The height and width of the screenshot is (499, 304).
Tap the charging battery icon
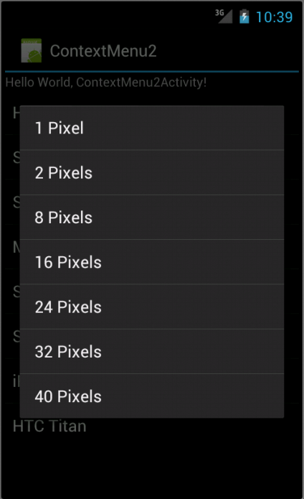(x=244, y=17)
